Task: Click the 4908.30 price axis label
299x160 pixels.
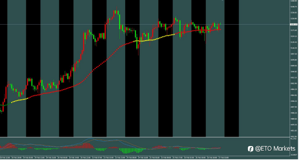Action: pos(294,113)
